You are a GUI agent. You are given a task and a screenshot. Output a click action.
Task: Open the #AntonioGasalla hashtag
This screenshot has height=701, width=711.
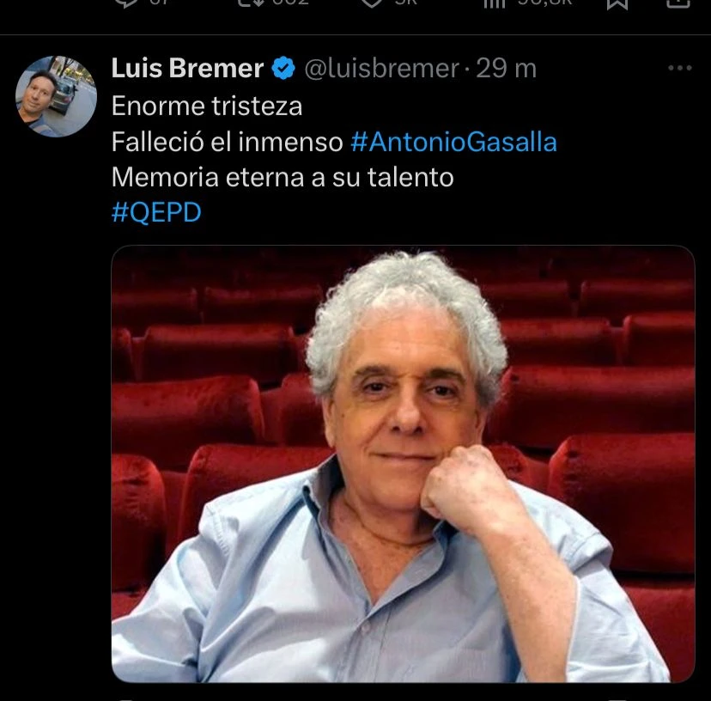pos(453,142)
